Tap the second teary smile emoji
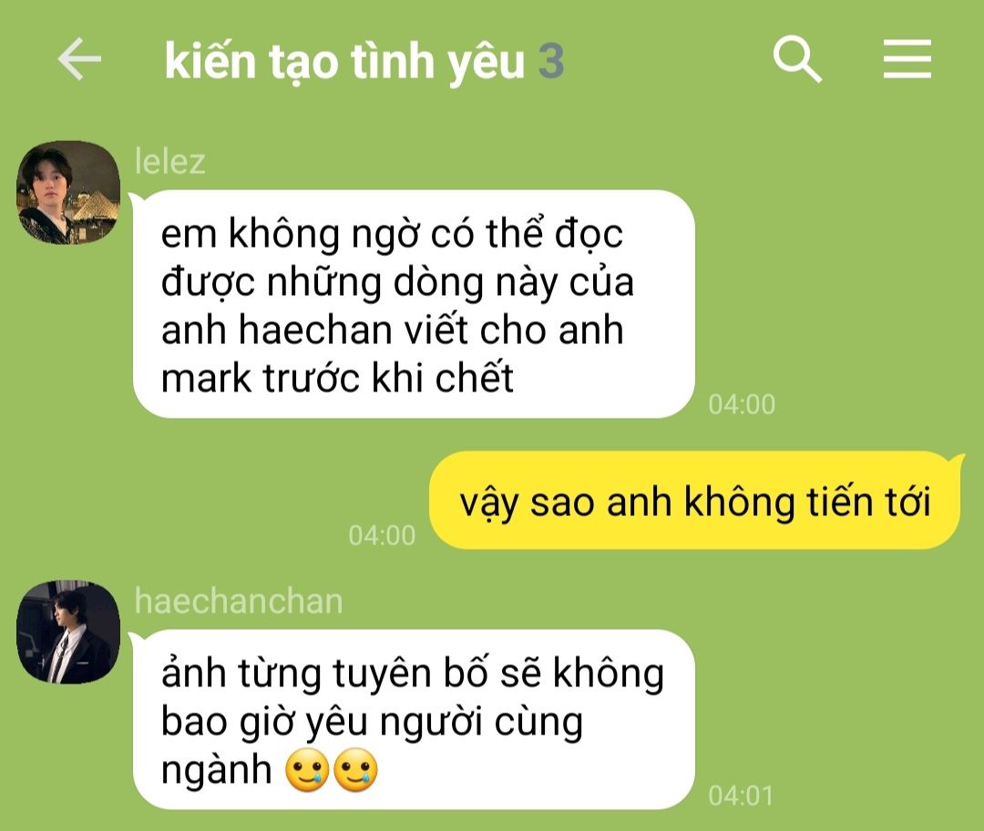Image resolution: width=984 pixels, height=831 pixels. click(x=355, y=770)
